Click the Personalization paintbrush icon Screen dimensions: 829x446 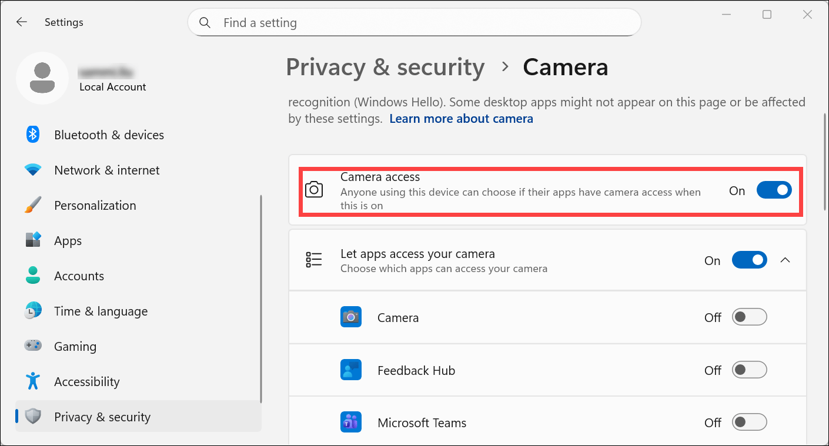[x=33, y=206]
